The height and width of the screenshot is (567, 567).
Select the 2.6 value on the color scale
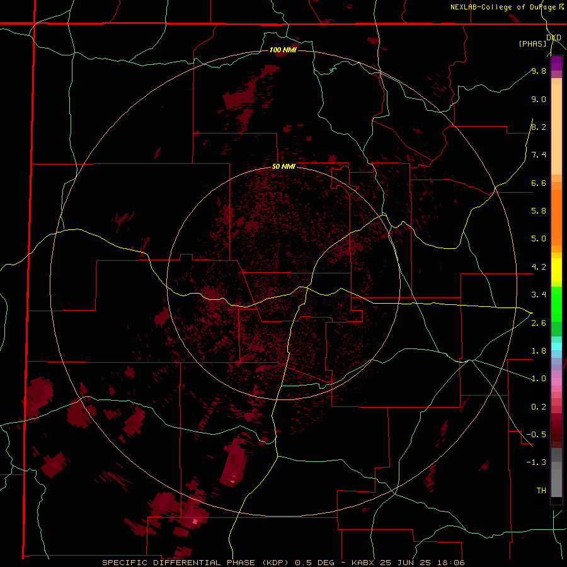539,323
